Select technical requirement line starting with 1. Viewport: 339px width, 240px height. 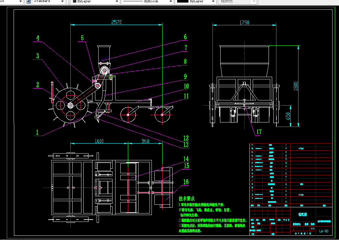tap(201, 204)
